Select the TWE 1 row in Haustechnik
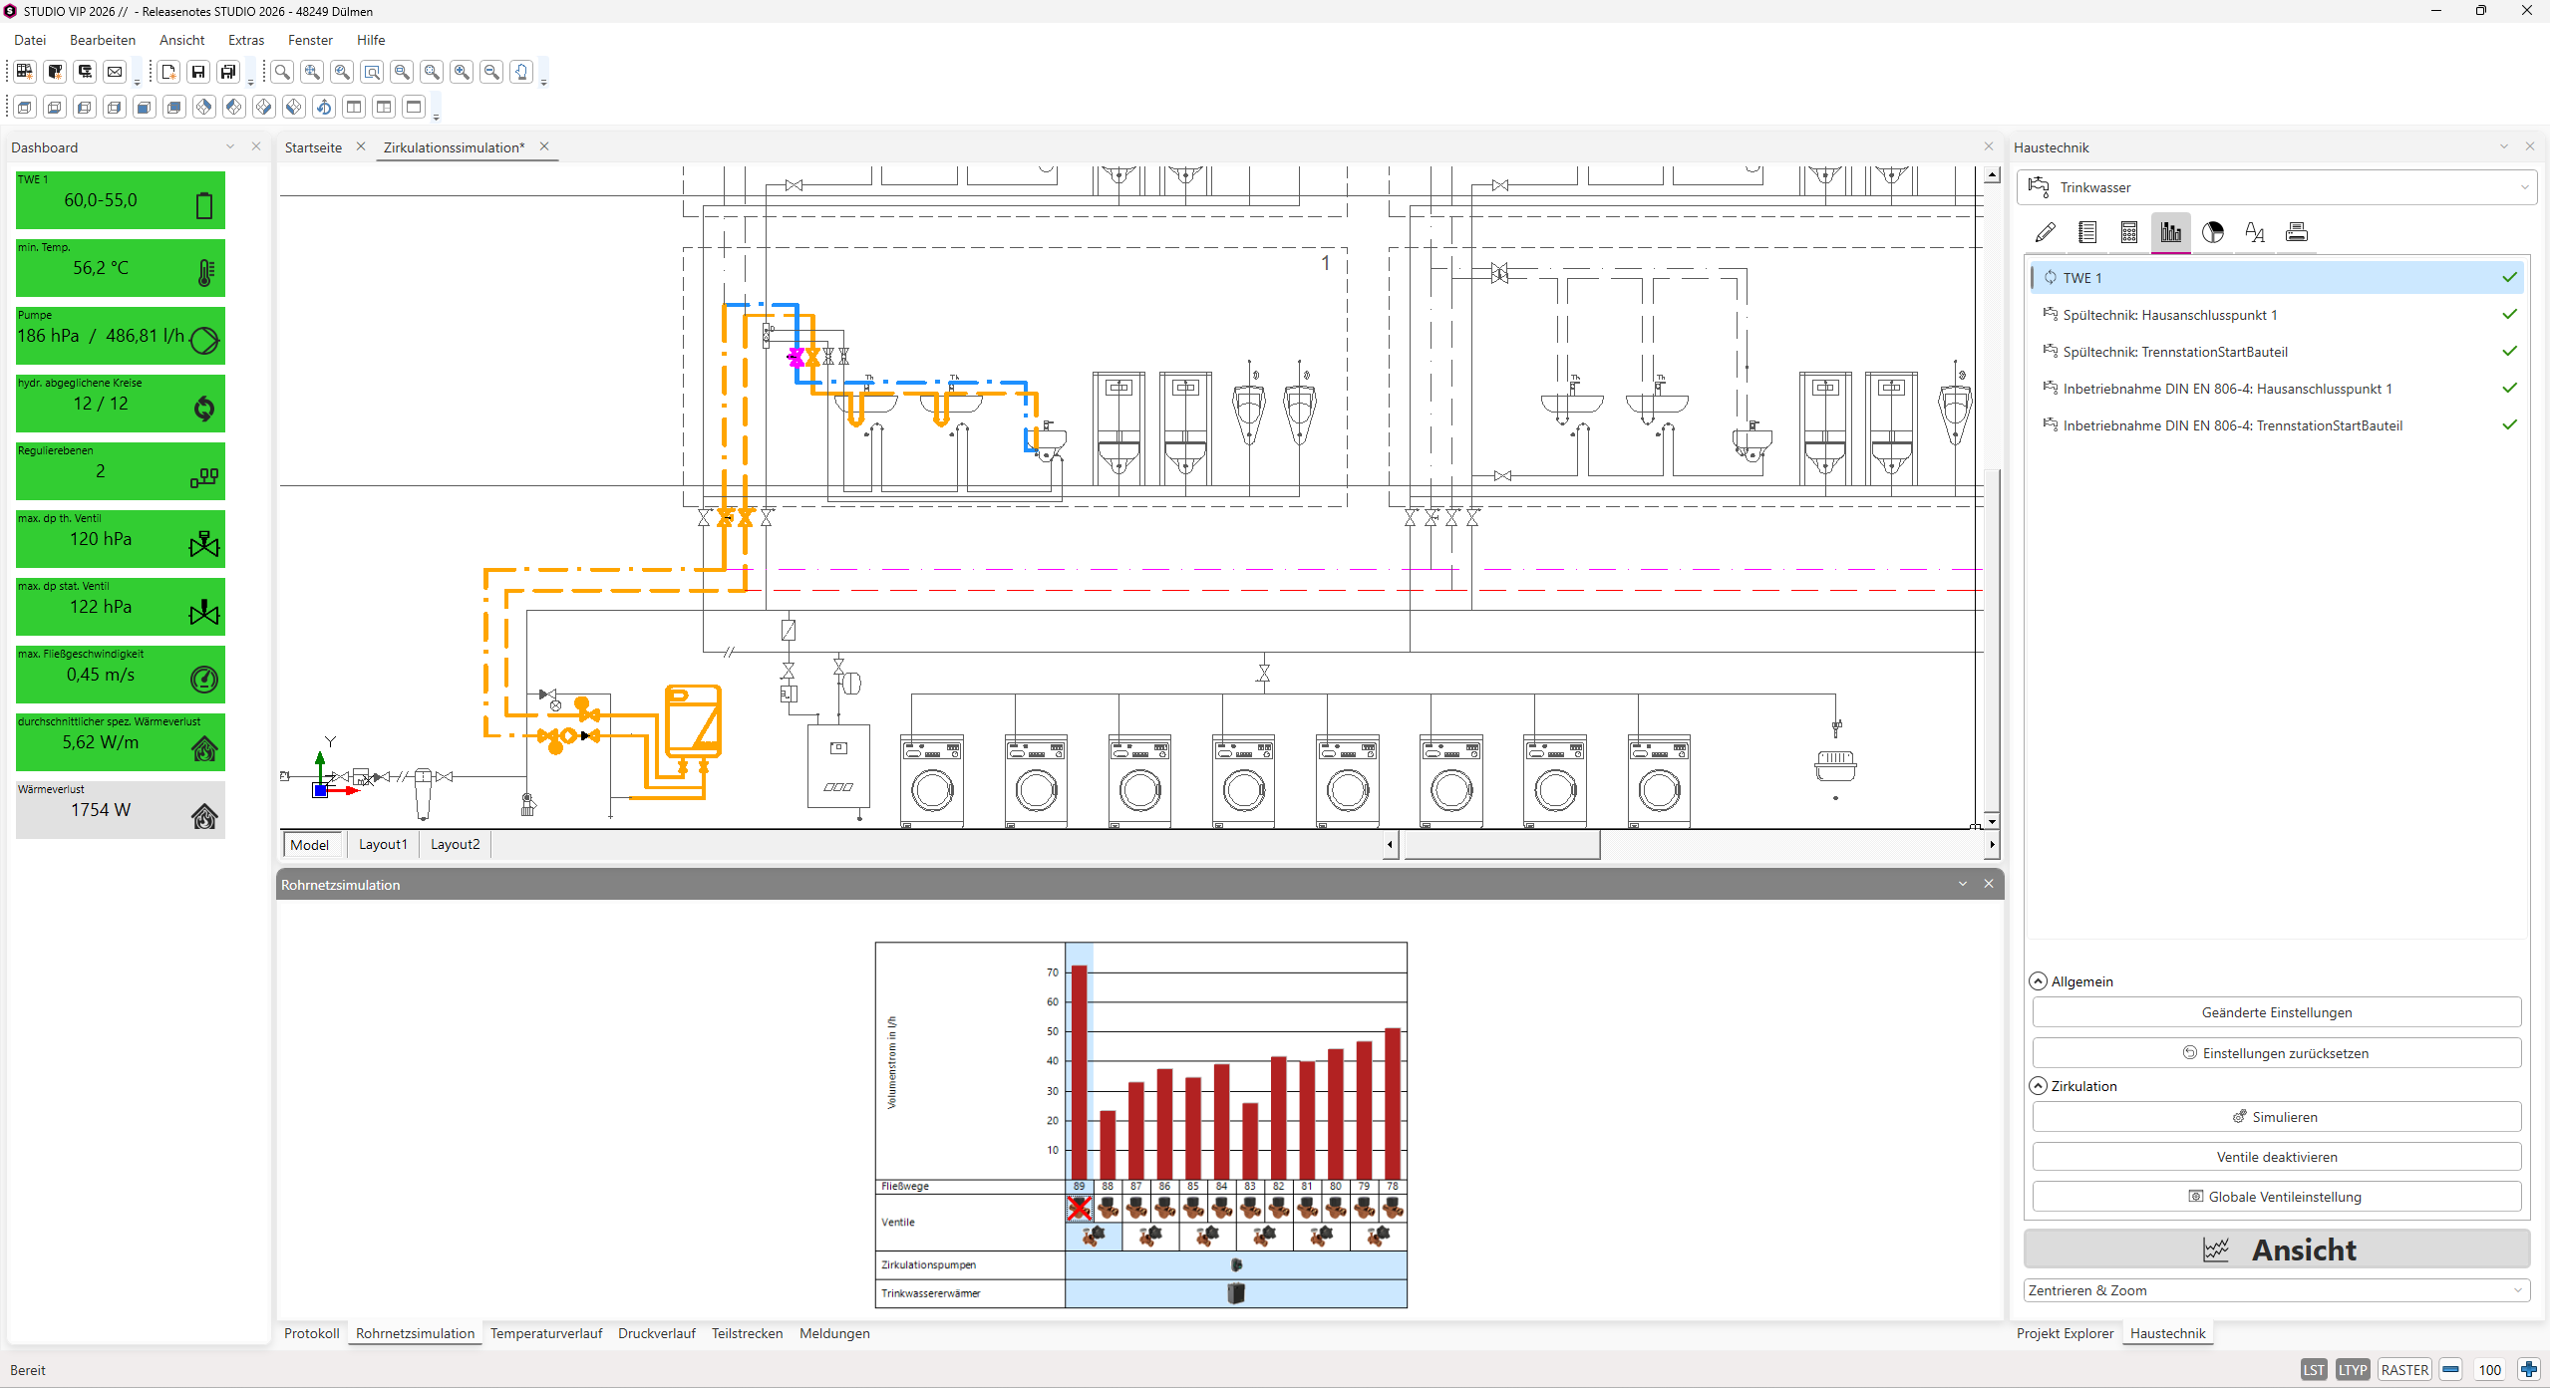This screenshot has width=2550, height=1388. [2277, 278]
